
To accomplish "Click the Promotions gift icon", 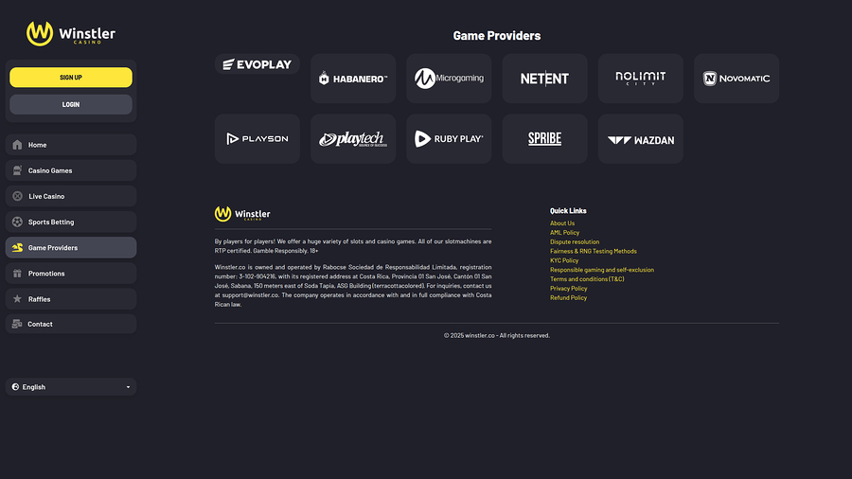I will [x=17, y=274].
